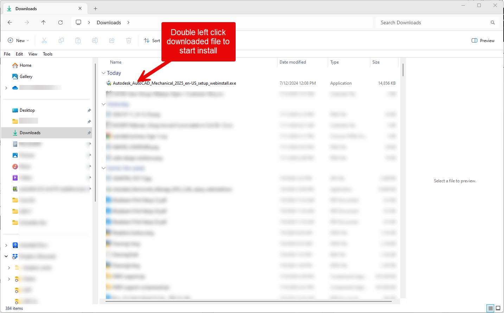Image resolution: width=504 pixels, height=313 pixels.
Task: Open the Tools menu
Action: pos(48,54)
